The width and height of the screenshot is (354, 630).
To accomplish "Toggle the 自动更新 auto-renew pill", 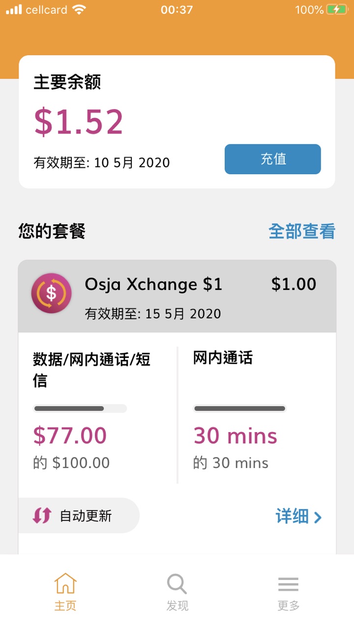I will tap(79, 515).
